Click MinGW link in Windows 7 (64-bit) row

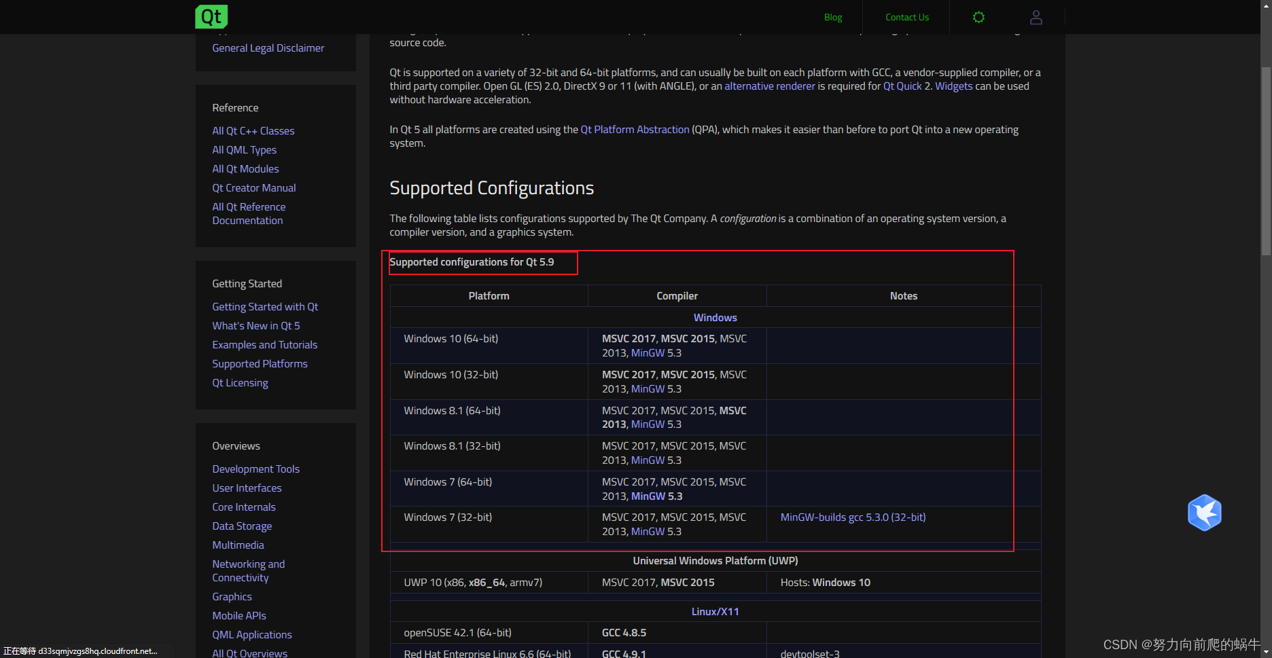coord(648,496)
